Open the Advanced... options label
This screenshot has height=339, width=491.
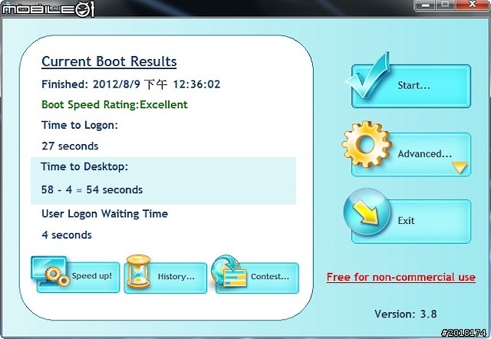(x=424, y=154)
